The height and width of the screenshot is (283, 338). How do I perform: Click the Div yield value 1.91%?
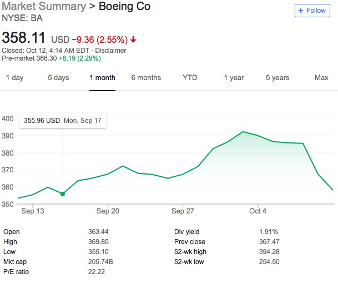269,232
